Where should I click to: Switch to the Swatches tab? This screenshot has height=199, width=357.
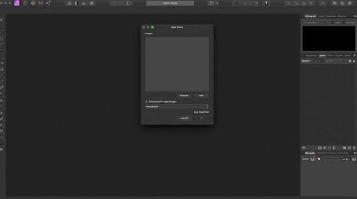click(x=331, y=16)
